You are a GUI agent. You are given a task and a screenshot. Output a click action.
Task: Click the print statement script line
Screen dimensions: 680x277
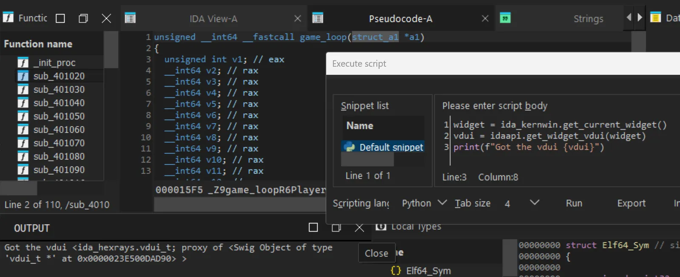tap(529, 147)
